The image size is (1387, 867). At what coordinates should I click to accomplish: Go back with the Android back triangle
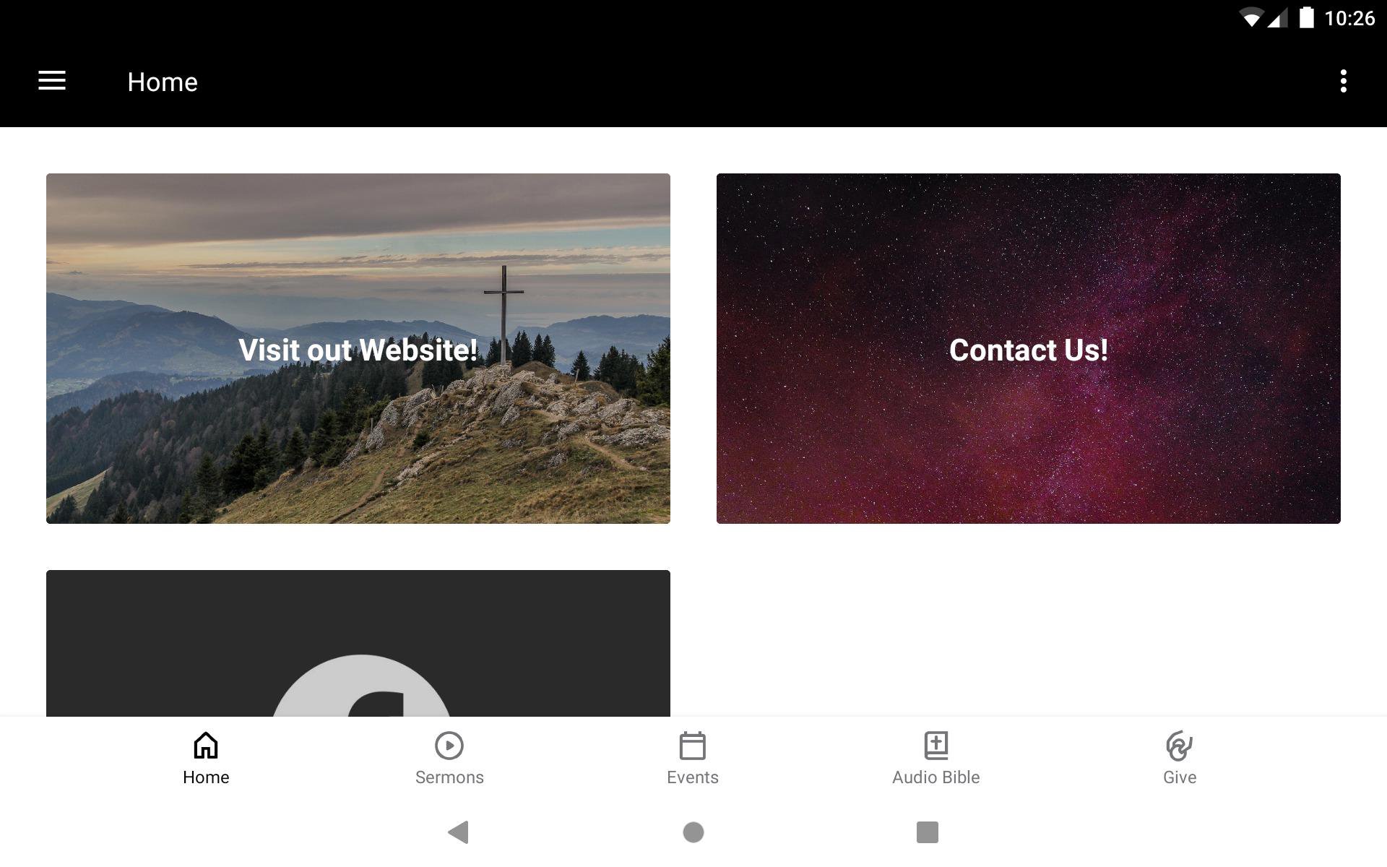tap(459, 832)
